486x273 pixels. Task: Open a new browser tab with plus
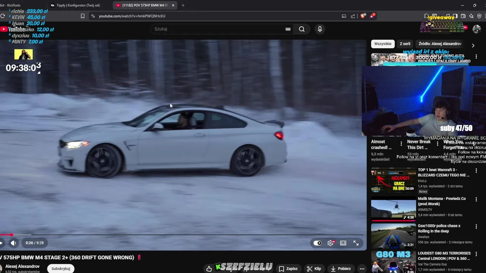click(183, 5)
